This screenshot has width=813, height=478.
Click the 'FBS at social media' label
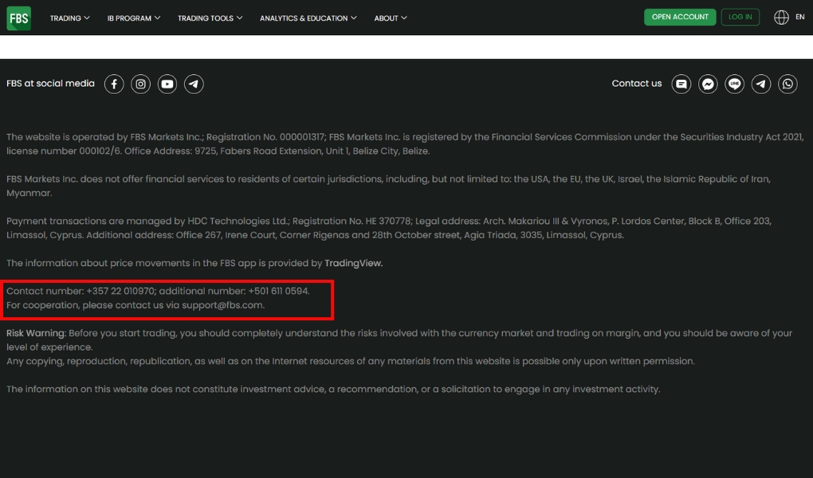[x=50, y=84]
